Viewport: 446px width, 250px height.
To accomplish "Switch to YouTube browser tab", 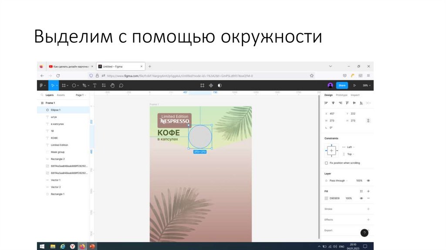I will 71,66.
